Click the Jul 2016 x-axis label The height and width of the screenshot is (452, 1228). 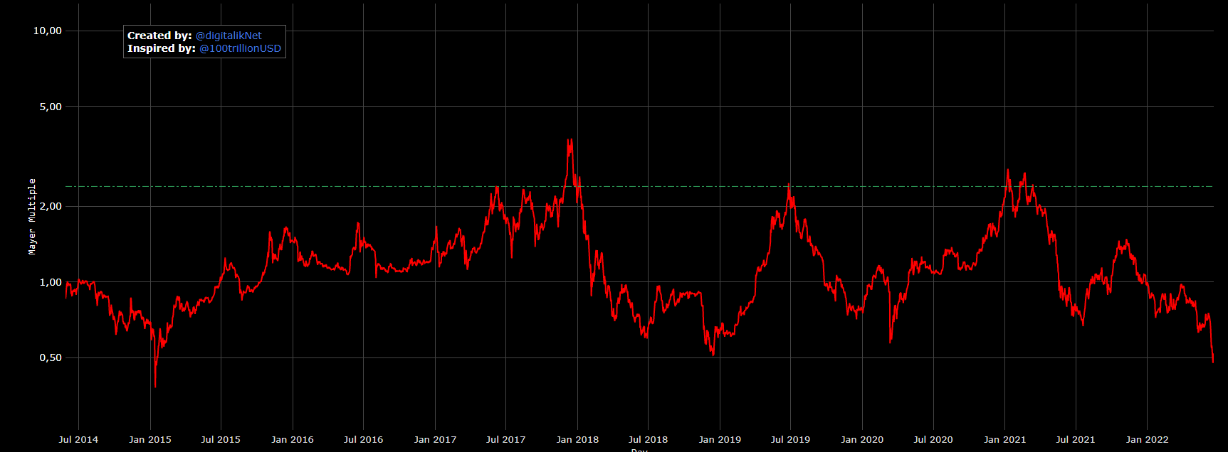coord(363,439)
